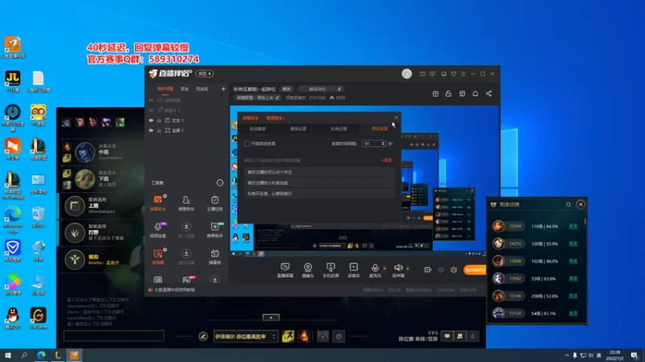
Task: Click action link for hero with 13134
Action: point(573,314)
